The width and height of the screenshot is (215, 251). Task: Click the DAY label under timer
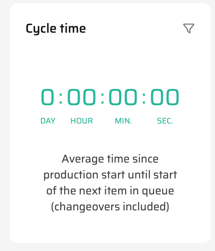(x=48, y=121)
